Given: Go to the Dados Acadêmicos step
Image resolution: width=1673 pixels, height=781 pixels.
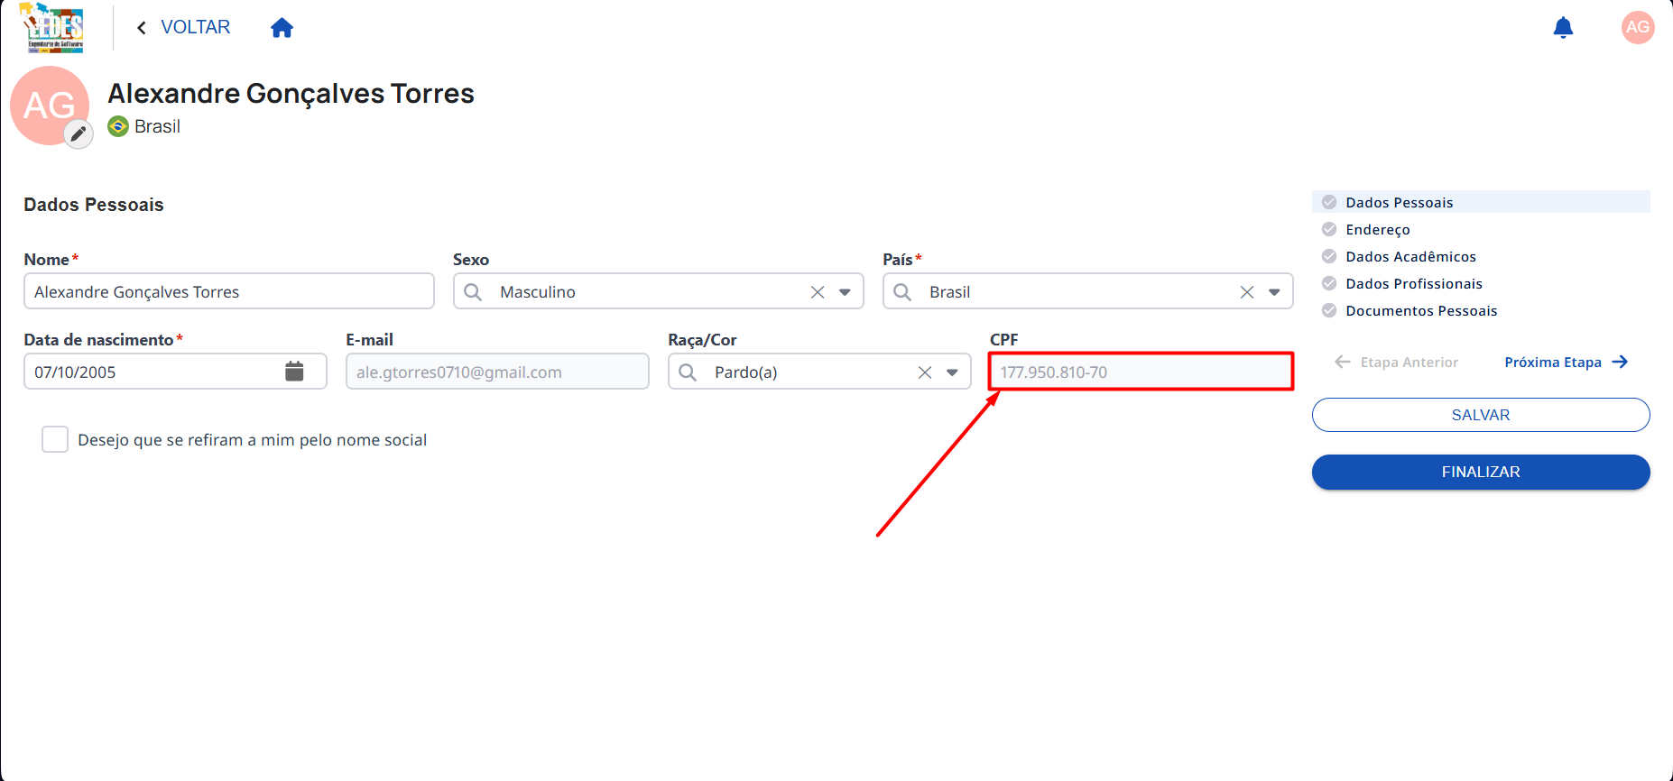Looking at the screenshot, I should pyautogui.click(x=1410, y=256).
